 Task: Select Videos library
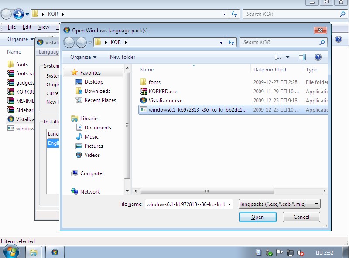[x=88, y=155]
